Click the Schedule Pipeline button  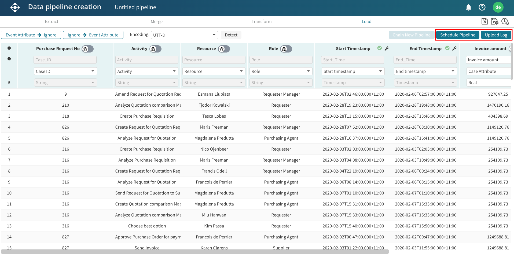457,35
